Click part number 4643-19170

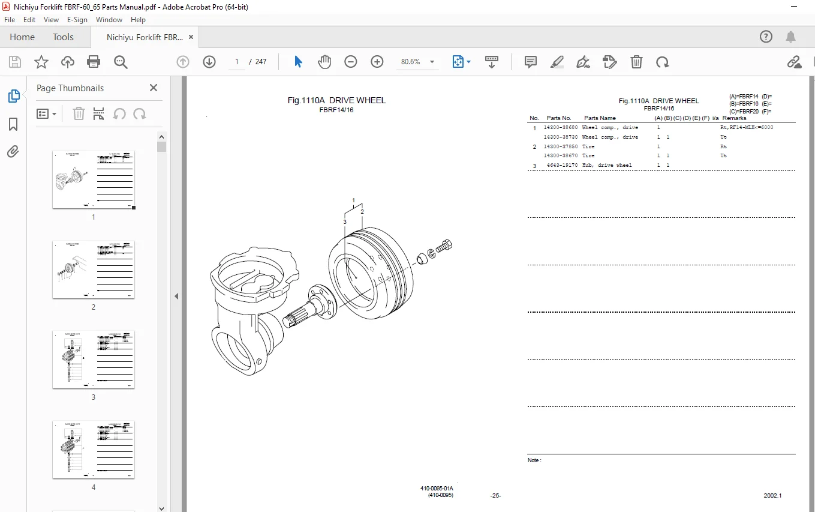[x=563, y=165]
